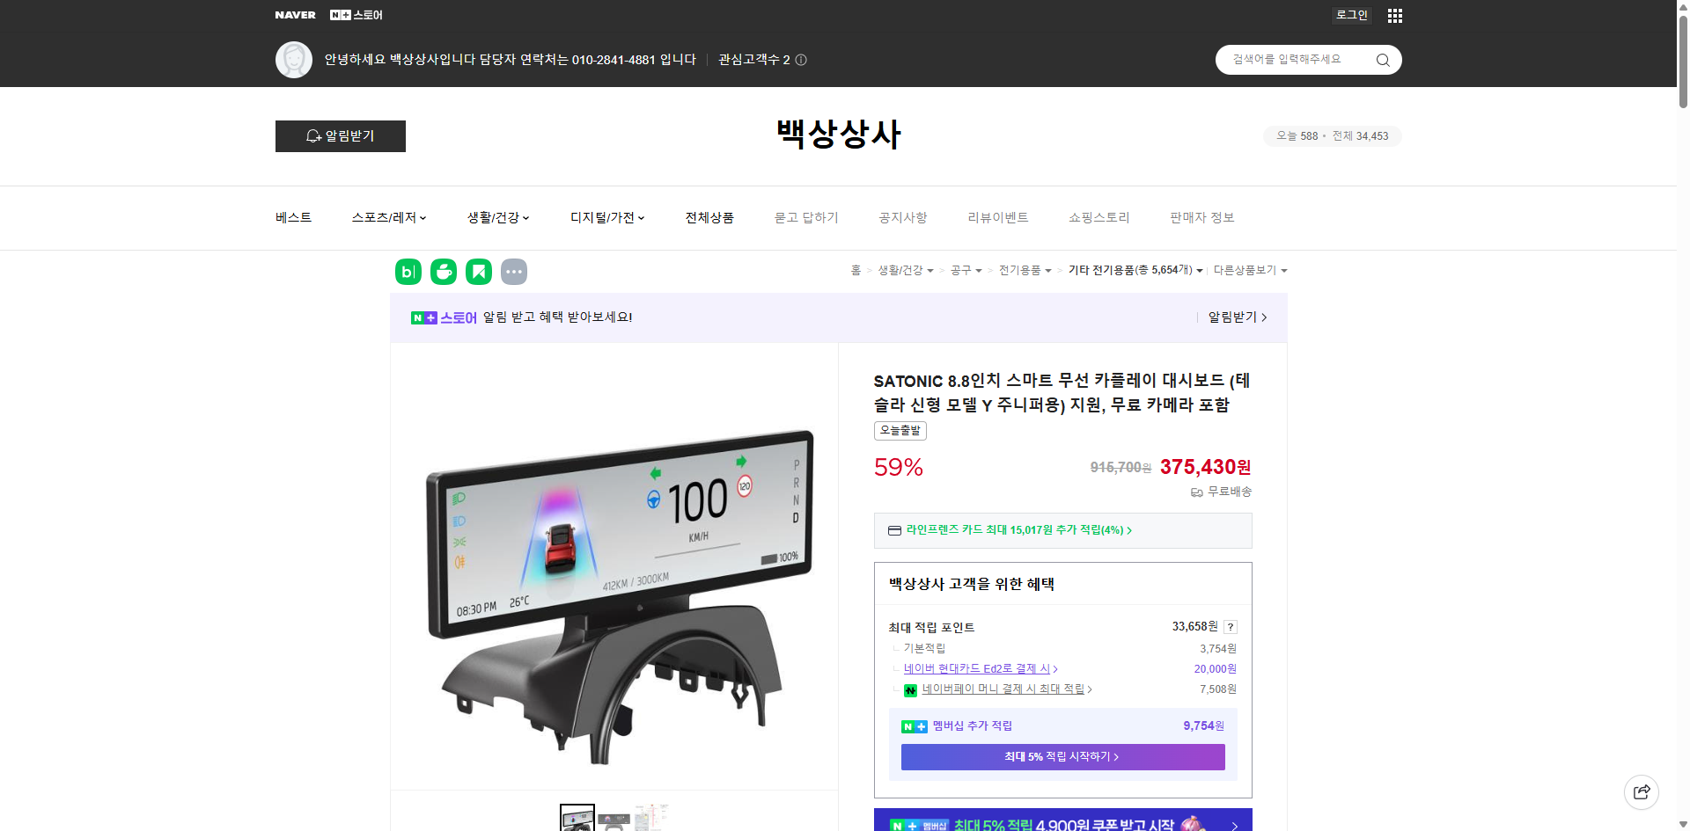Viewport: 1690px width, 831px height.
Task: Open the gray more-options ellipsis icon
Action: tap(514, 272)
